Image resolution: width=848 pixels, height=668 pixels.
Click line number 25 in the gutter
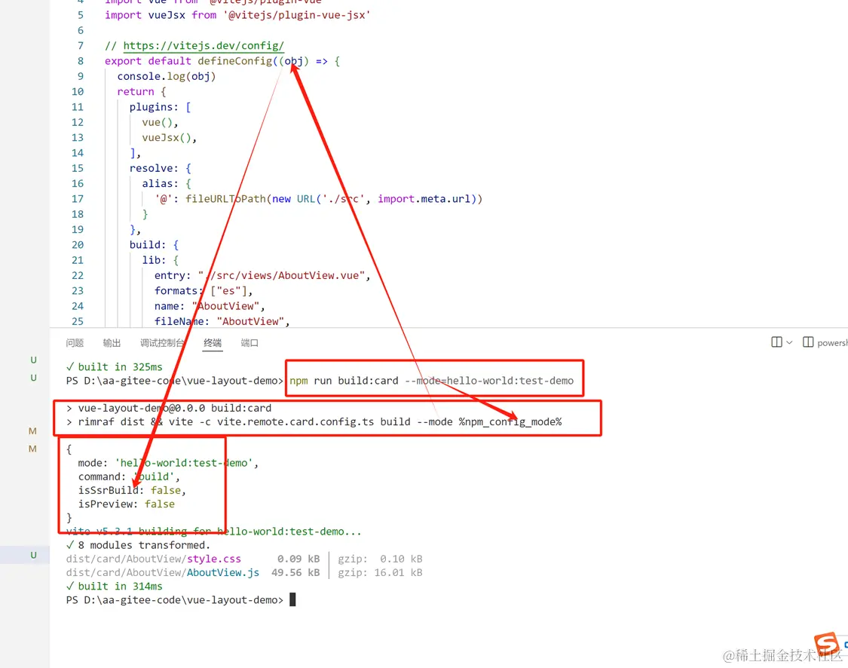click(78, 321)
